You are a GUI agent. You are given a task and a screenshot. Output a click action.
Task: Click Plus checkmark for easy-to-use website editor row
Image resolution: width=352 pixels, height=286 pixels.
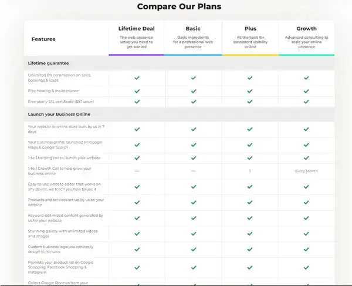(250, 187)
